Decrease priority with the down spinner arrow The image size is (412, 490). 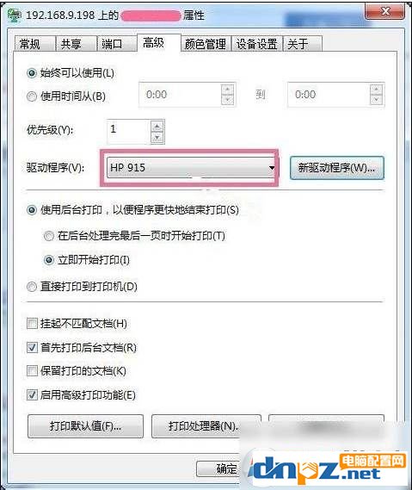[x=157, y=137]
